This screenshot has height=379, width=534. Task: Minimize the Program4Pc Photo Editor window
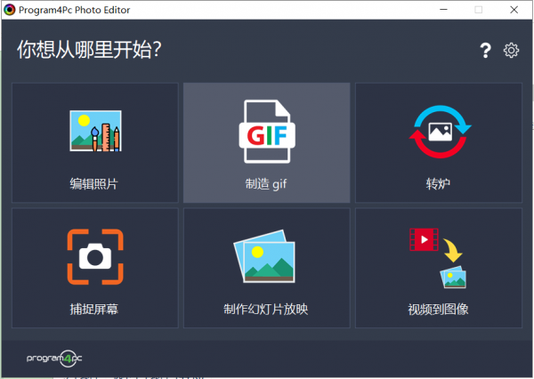coord(444,10)
